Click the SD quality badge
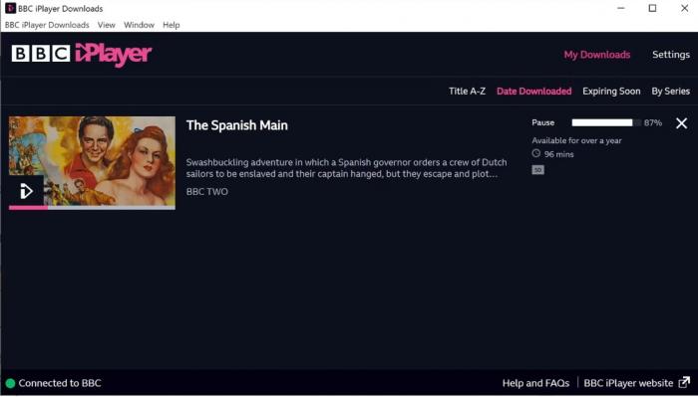698x397 pixels. [x=537, y=169]
